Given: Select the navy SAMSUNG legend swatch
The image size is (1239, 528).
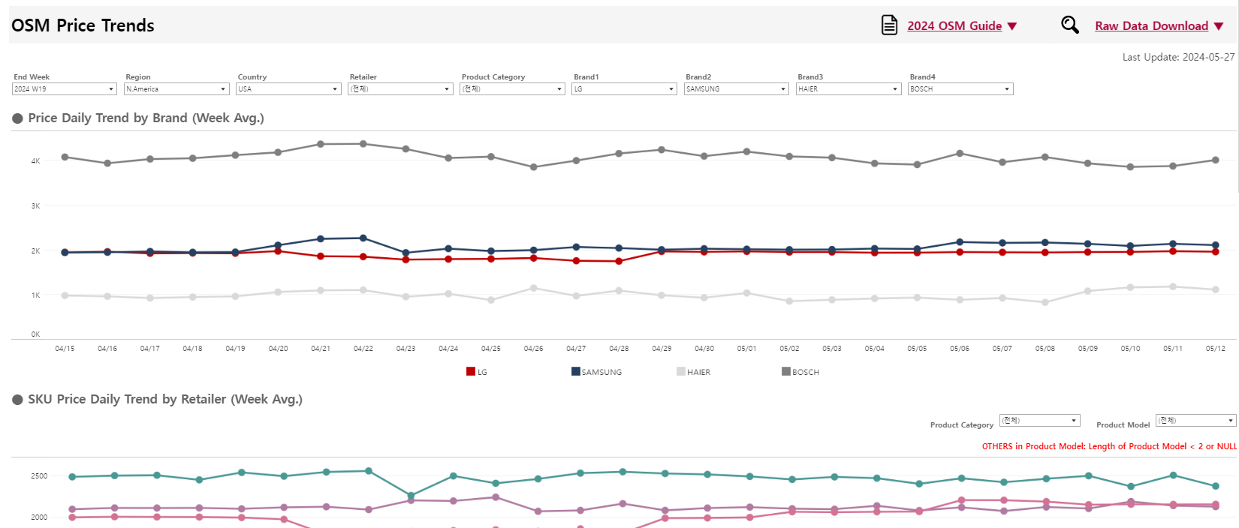Looking at the screenshot, I should [576, 371].
